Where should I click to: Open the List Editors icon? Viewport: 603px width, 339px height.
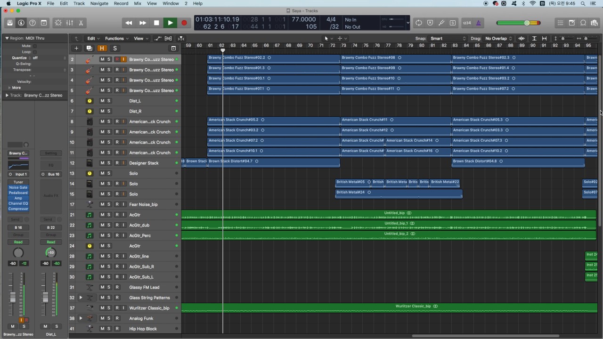[560, 23]
